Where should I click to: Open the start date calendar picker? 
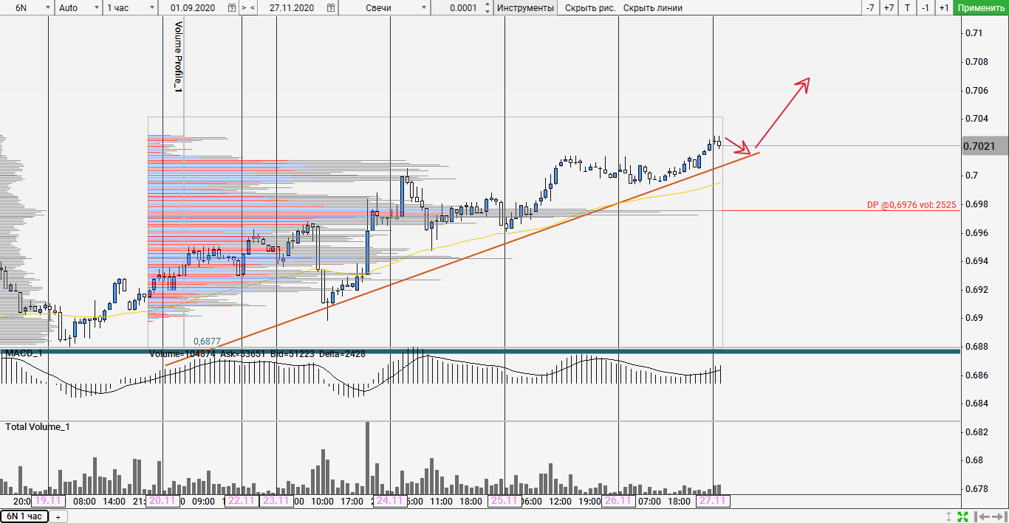pos(232,8)
